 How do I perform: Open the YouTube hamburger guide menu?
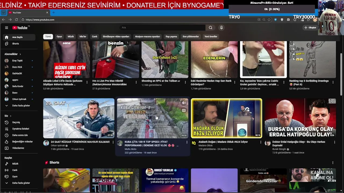[6, 28]
